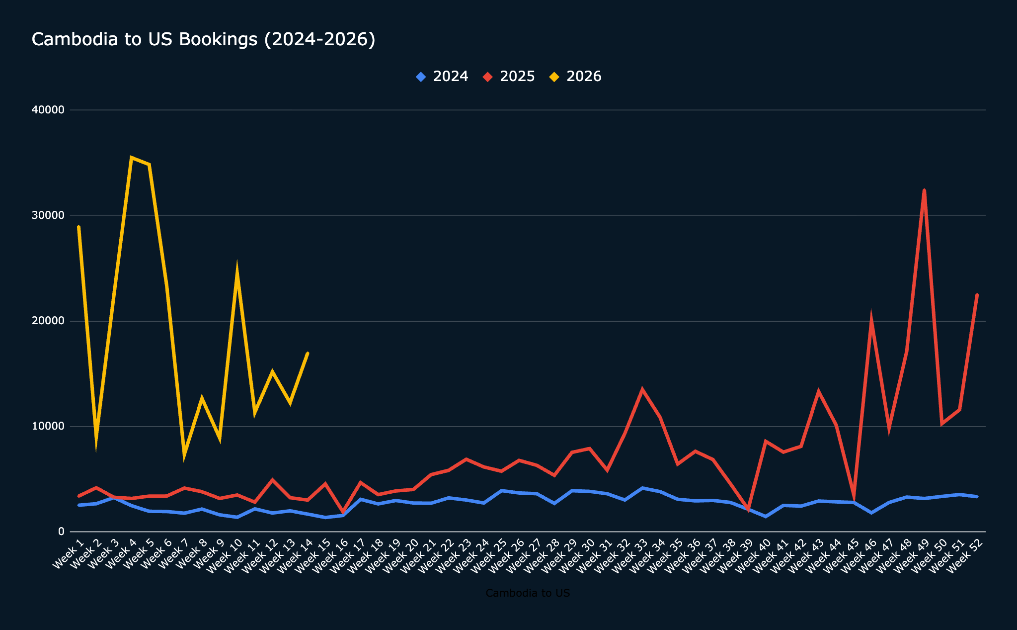Viewport: 1017px width, 630px height.
Task: Click the red 2025 legend diamond
Action: coord(487,77)
